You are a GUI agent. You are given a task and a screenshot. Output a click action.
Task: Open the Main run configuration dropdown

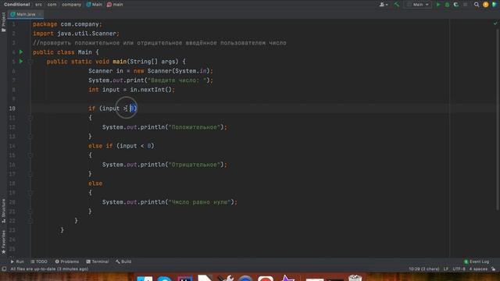click(418, 5)
